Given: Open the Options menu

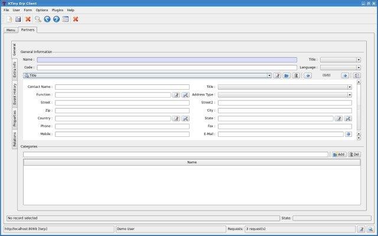Looking at the screenshot, I should click(42, 10).
